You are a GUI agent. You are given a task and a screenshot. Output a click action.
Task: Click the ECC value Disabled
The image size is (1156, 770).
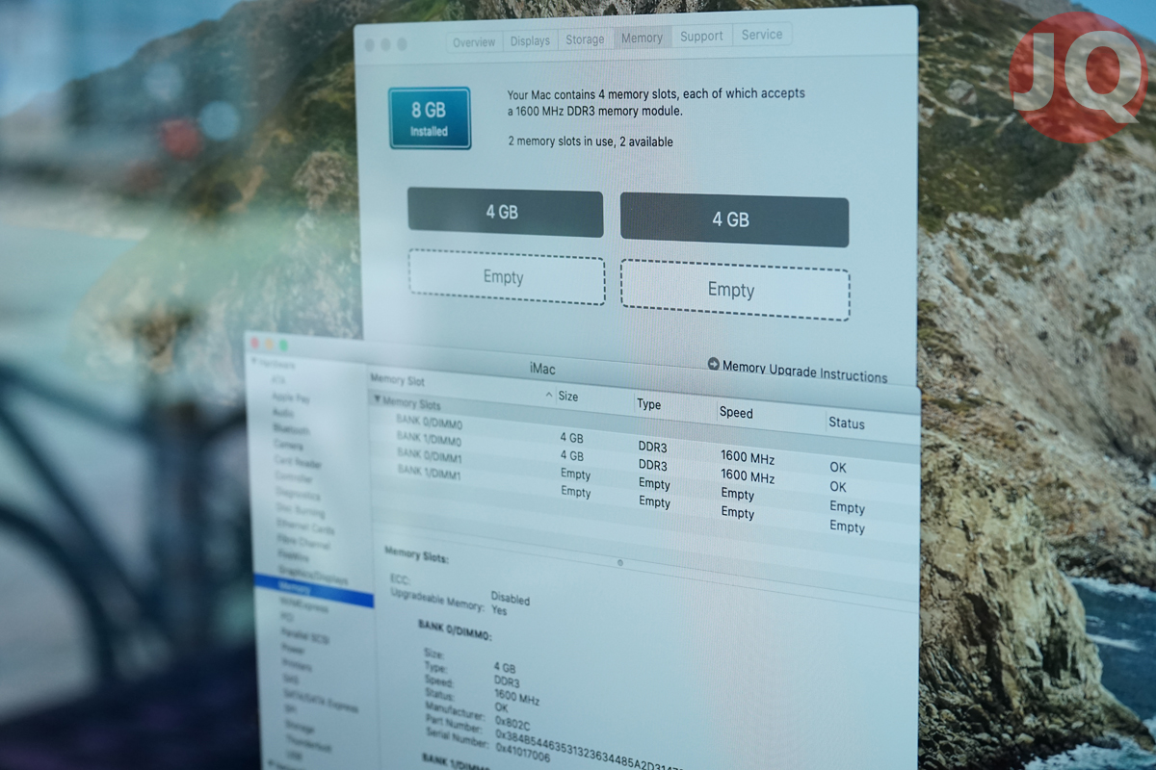pyautogui.click(x=511, y=599)
